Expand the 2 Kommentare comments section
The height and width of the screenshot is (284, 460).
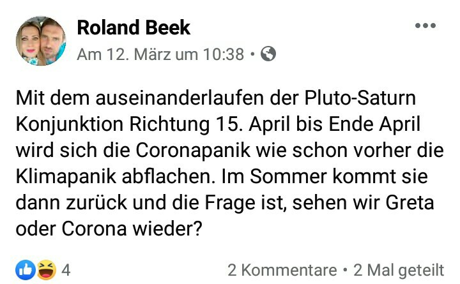(282, 270)
